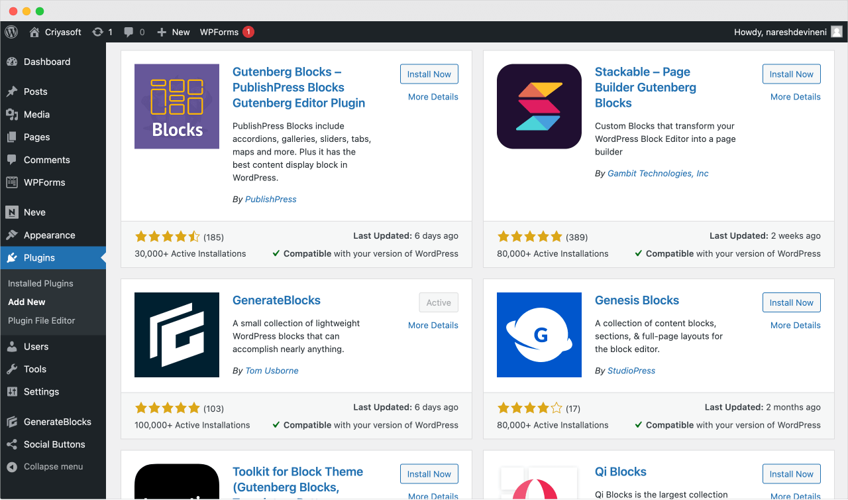Click the Plugins plug icon
The width and height of the screenshot is (848, 500).
tap(12, 257)
